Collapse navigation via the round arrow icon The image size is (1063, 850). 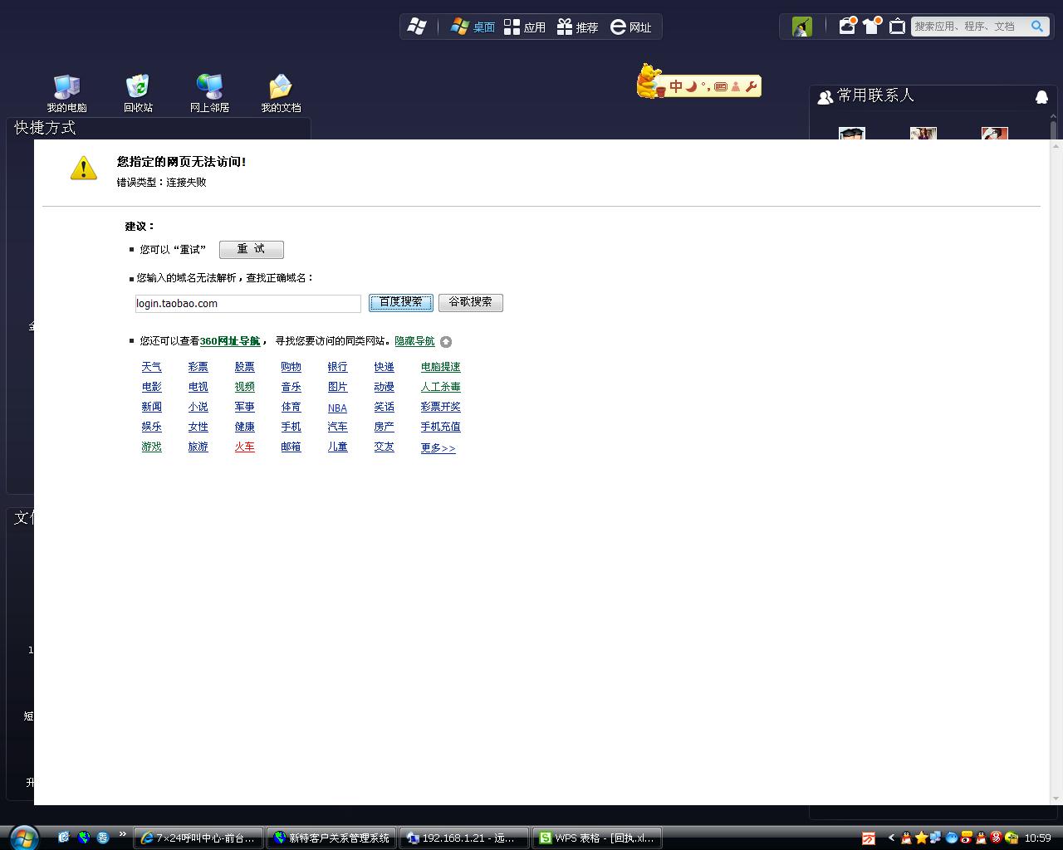tap(446, 342)
